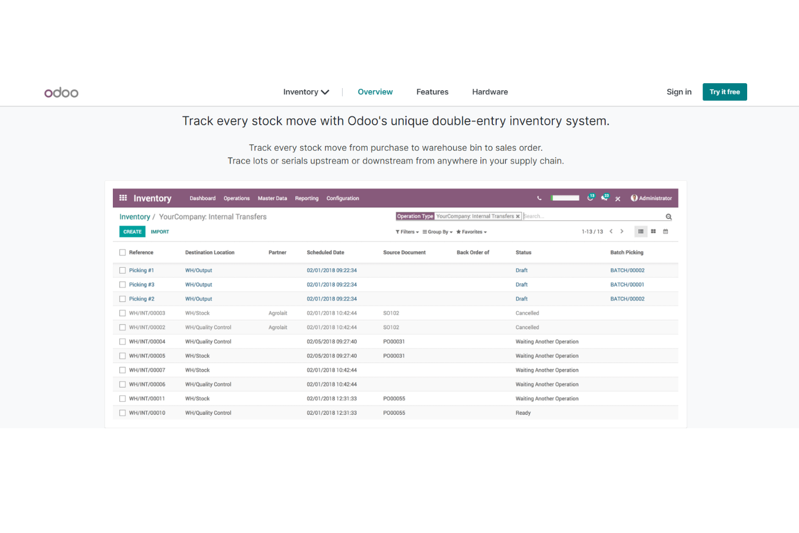Click the tools icon near Administrator
Viewport: 799px width, 533px height.
pyautogui.click(x=618, y=198)
